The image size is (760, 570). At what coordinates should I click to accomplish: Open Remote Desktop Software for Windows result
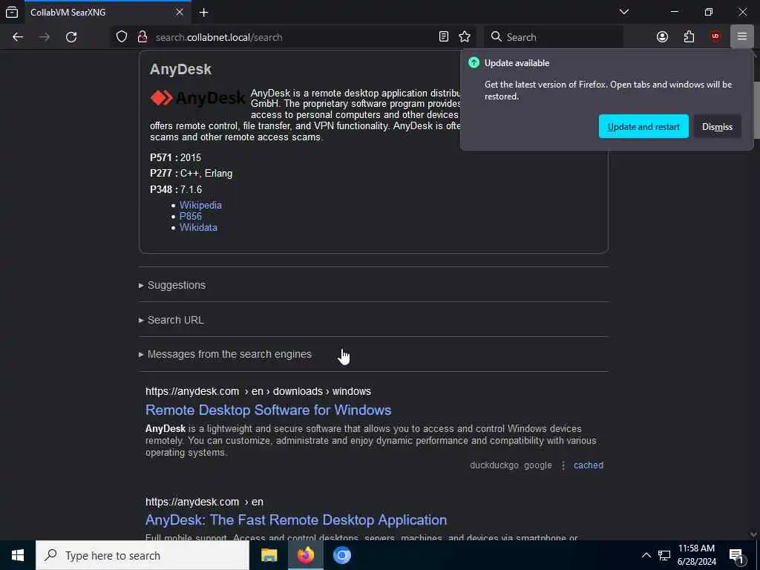coord(268,410)
